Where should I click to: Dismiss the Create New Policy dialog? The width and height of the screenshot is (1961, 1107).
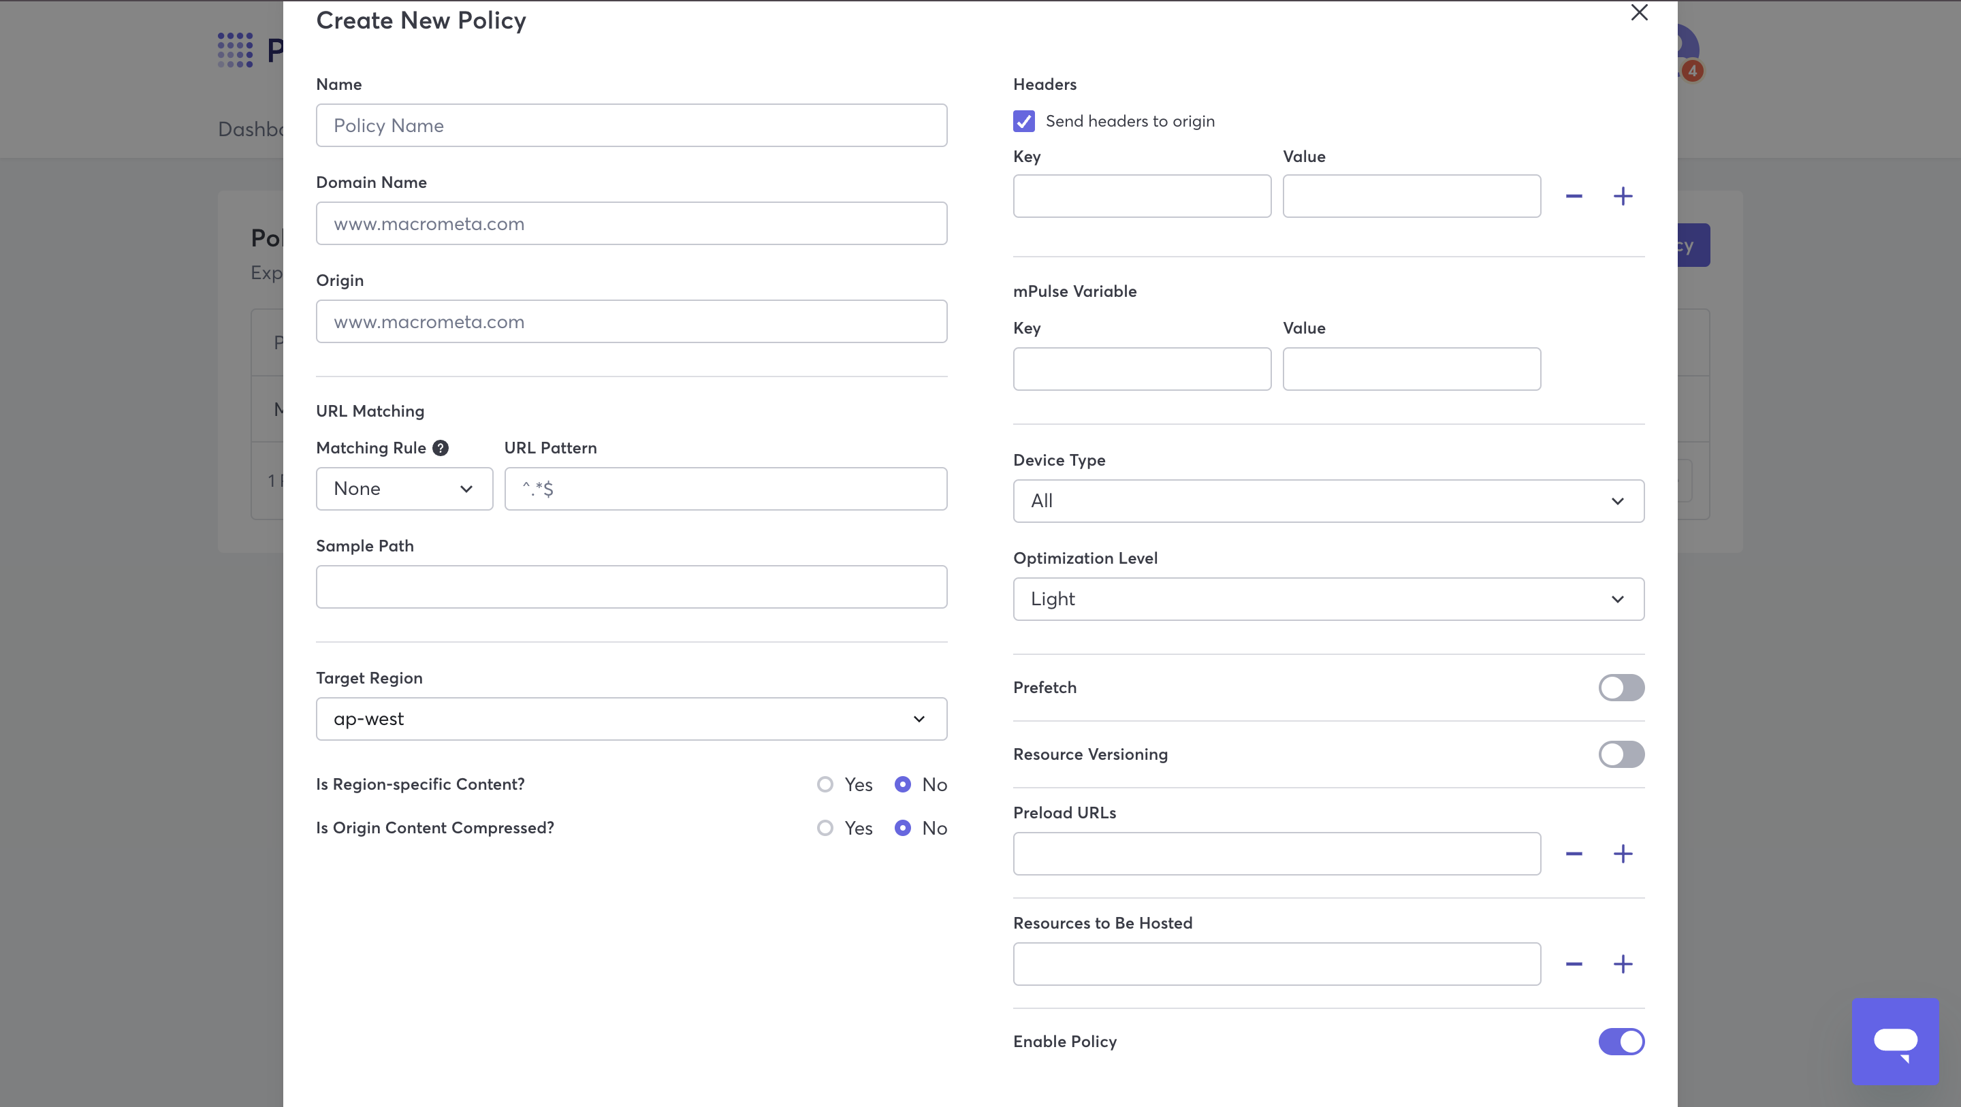pos(1639,13)
